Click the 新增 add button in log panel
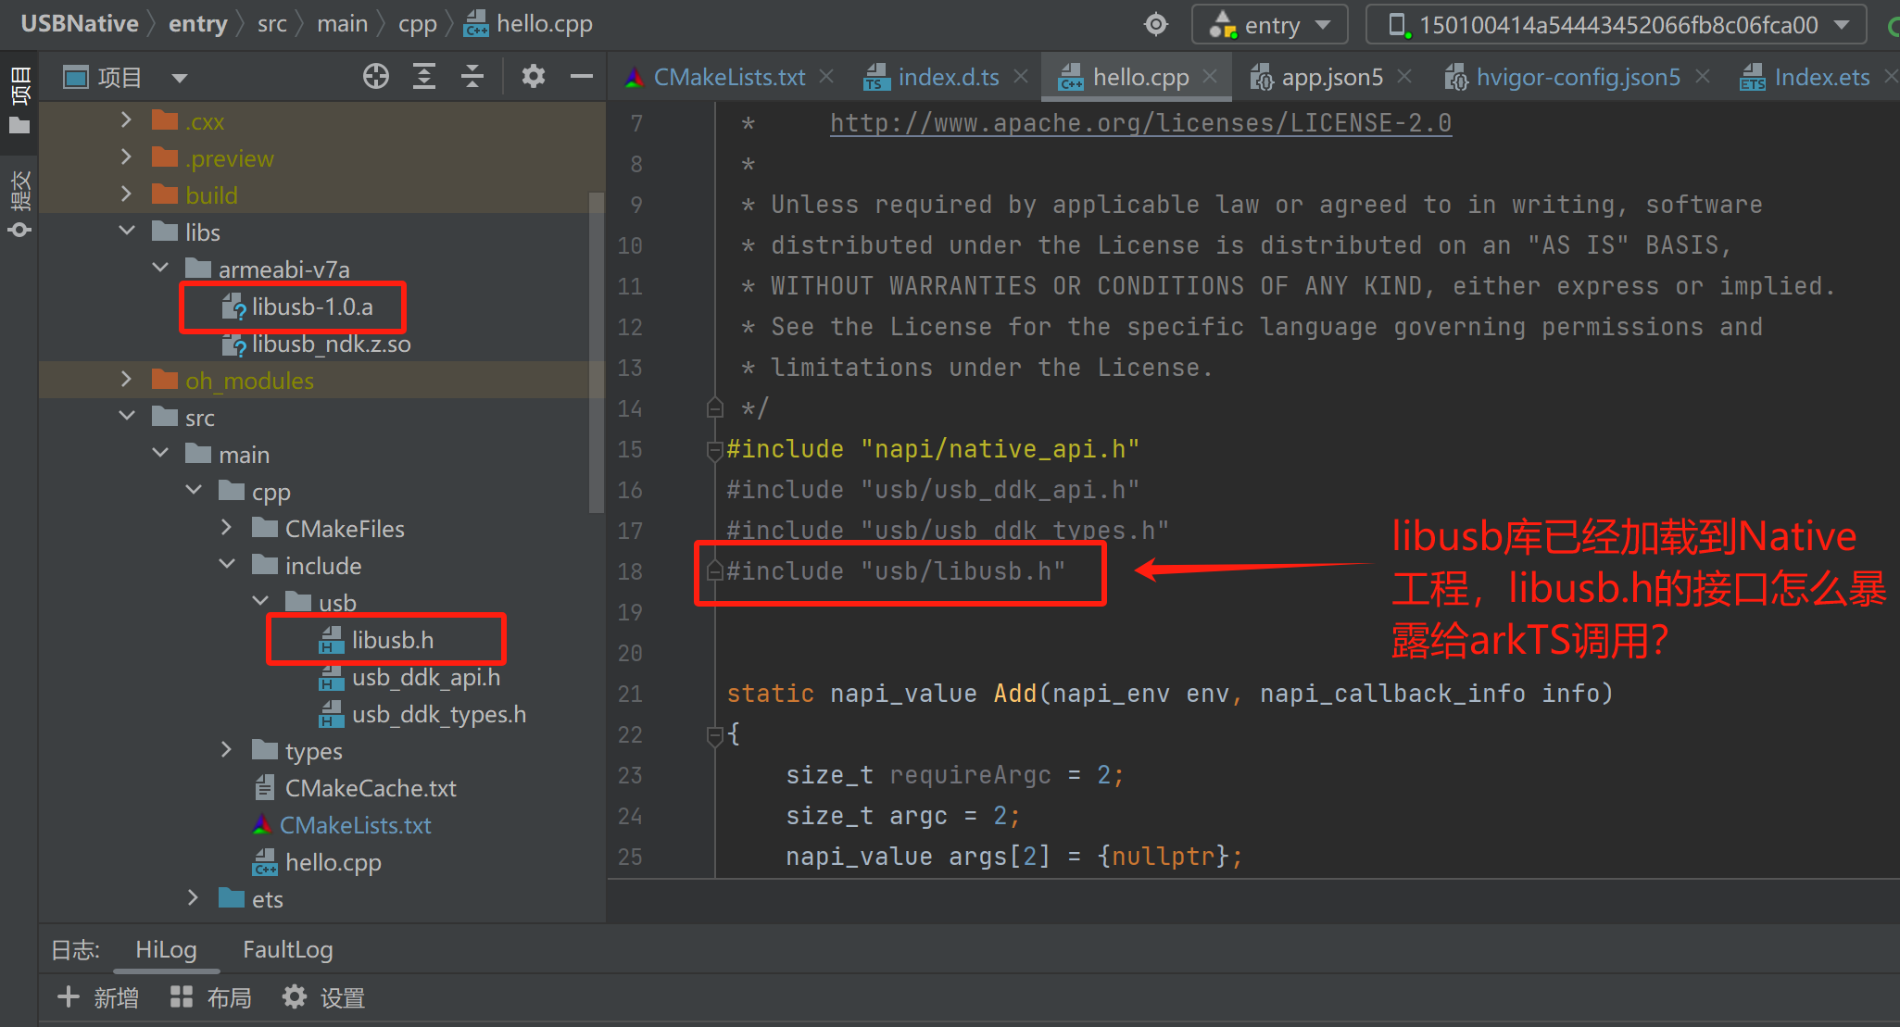The height and width of the screenshot is (1027, 1900). click(98, 997)
